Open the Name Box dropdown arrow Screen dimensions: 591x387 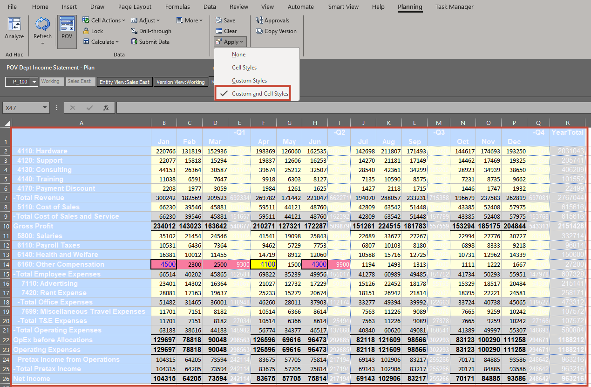[45, 108]
